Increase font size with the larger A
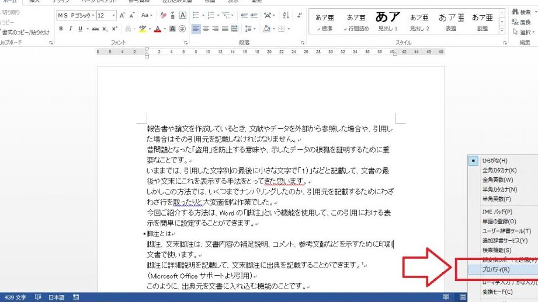This screenshot has width=538, height=302. coord(122,15)
